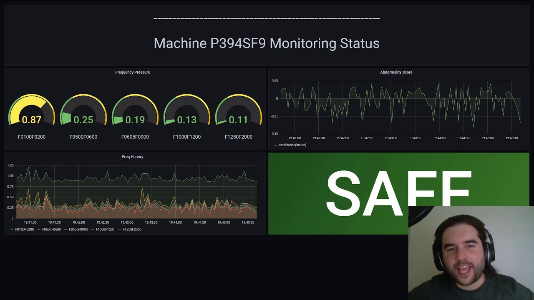Open the Freq History panel title menu
Screen dimensions: 534x300
coord(133,157)
